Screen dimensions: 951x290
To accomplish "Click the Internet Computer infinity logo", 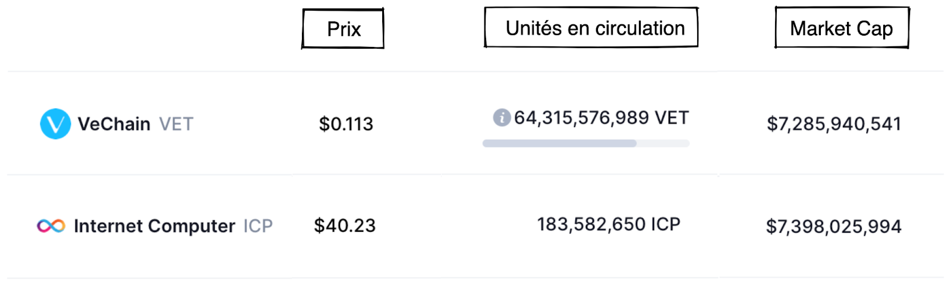I will coord(51,226).
